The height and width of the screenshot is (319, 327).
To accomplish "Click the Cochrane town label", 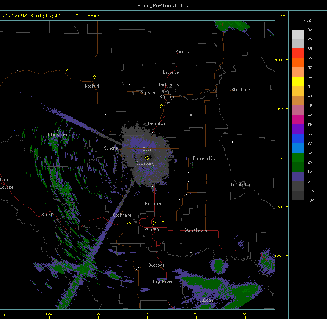I will (122, 215).
